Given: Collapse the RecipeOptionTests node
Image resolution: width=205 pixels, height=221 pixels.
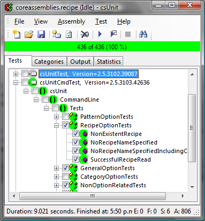Looking at the screenshot, I should 57,125.
